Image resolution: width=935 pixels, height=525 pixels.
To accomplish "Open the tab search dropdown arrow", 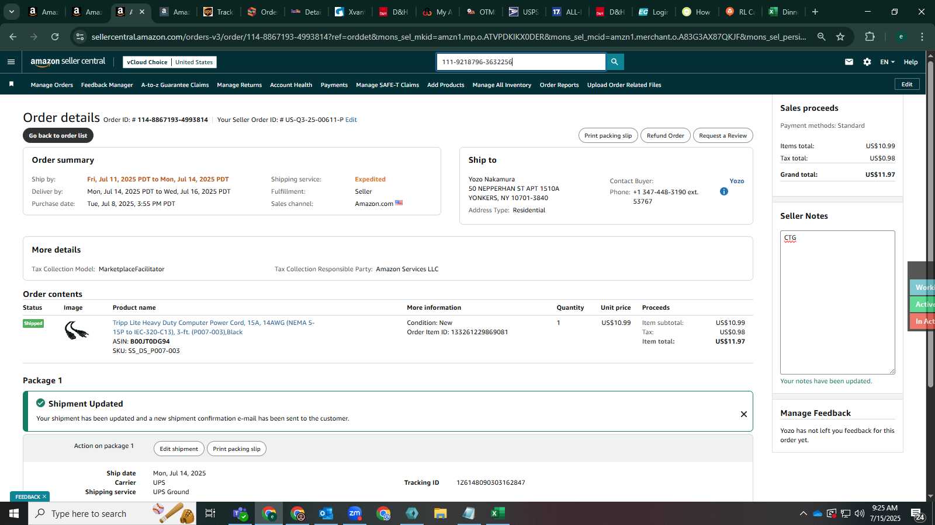I will (x=11, y=12).
